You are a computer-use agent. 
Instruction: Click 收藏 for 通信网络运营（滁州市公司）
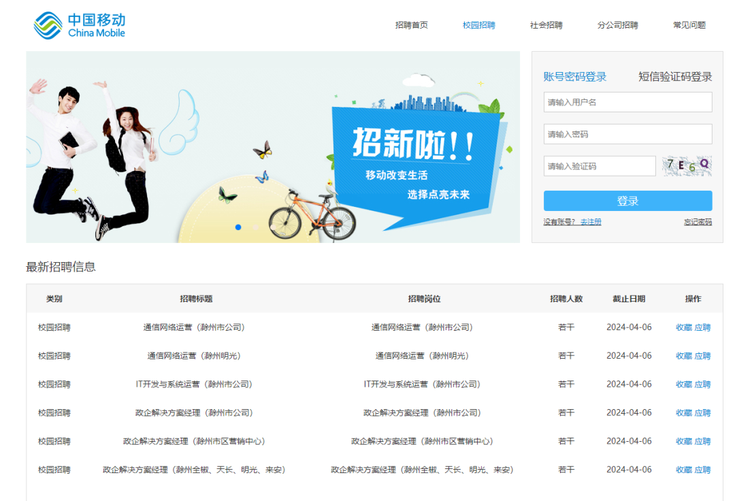[x=683, y=327]
